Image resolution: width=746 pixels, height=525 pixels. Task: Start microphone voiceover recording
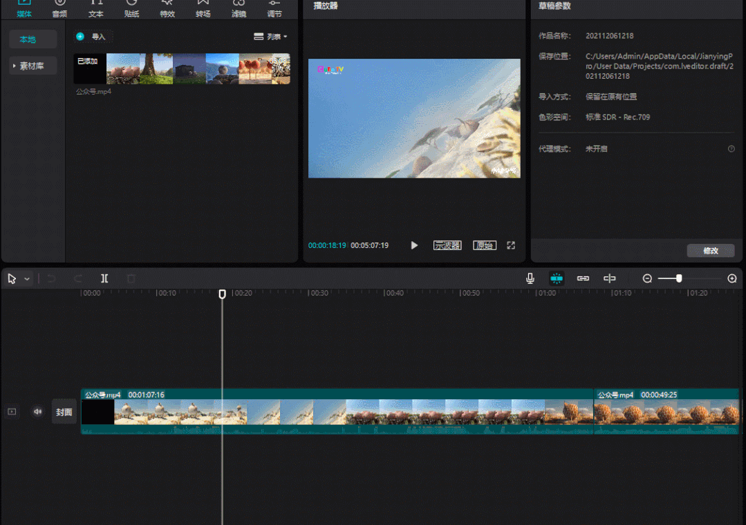[x=530, y=278]
